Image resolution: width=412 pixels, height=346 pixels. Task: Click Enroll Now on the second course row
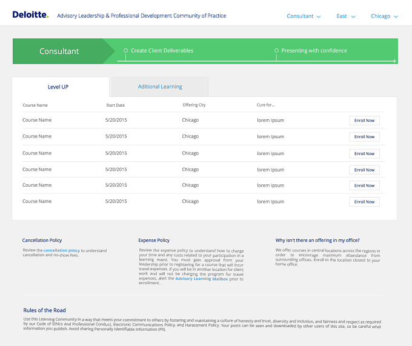364,136
